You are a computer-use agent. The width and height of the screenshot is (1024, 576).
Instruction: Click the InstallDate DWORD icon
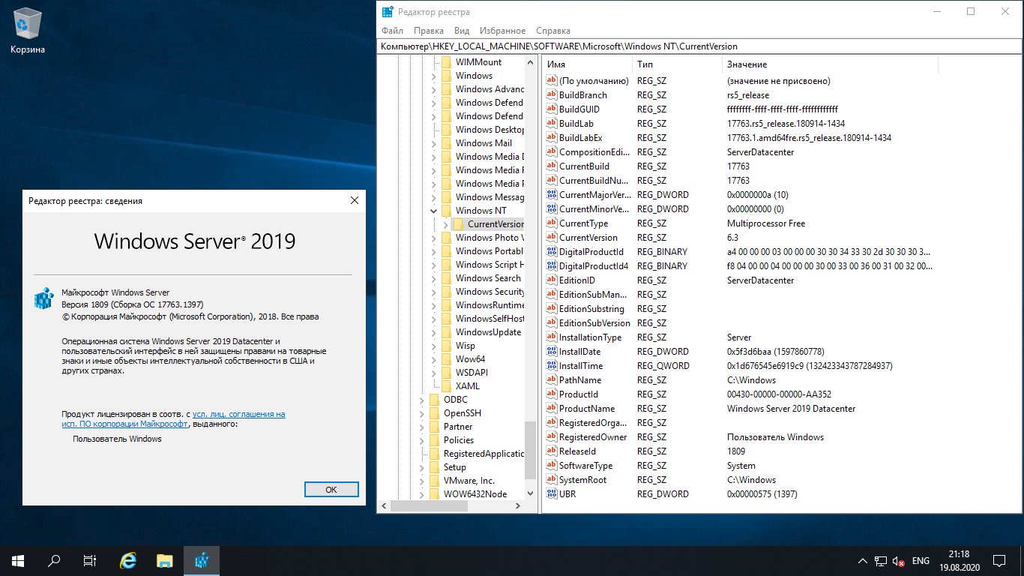coord(552,352)
